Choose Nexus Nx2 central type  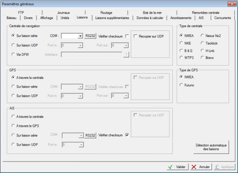[x=202, y=36]
